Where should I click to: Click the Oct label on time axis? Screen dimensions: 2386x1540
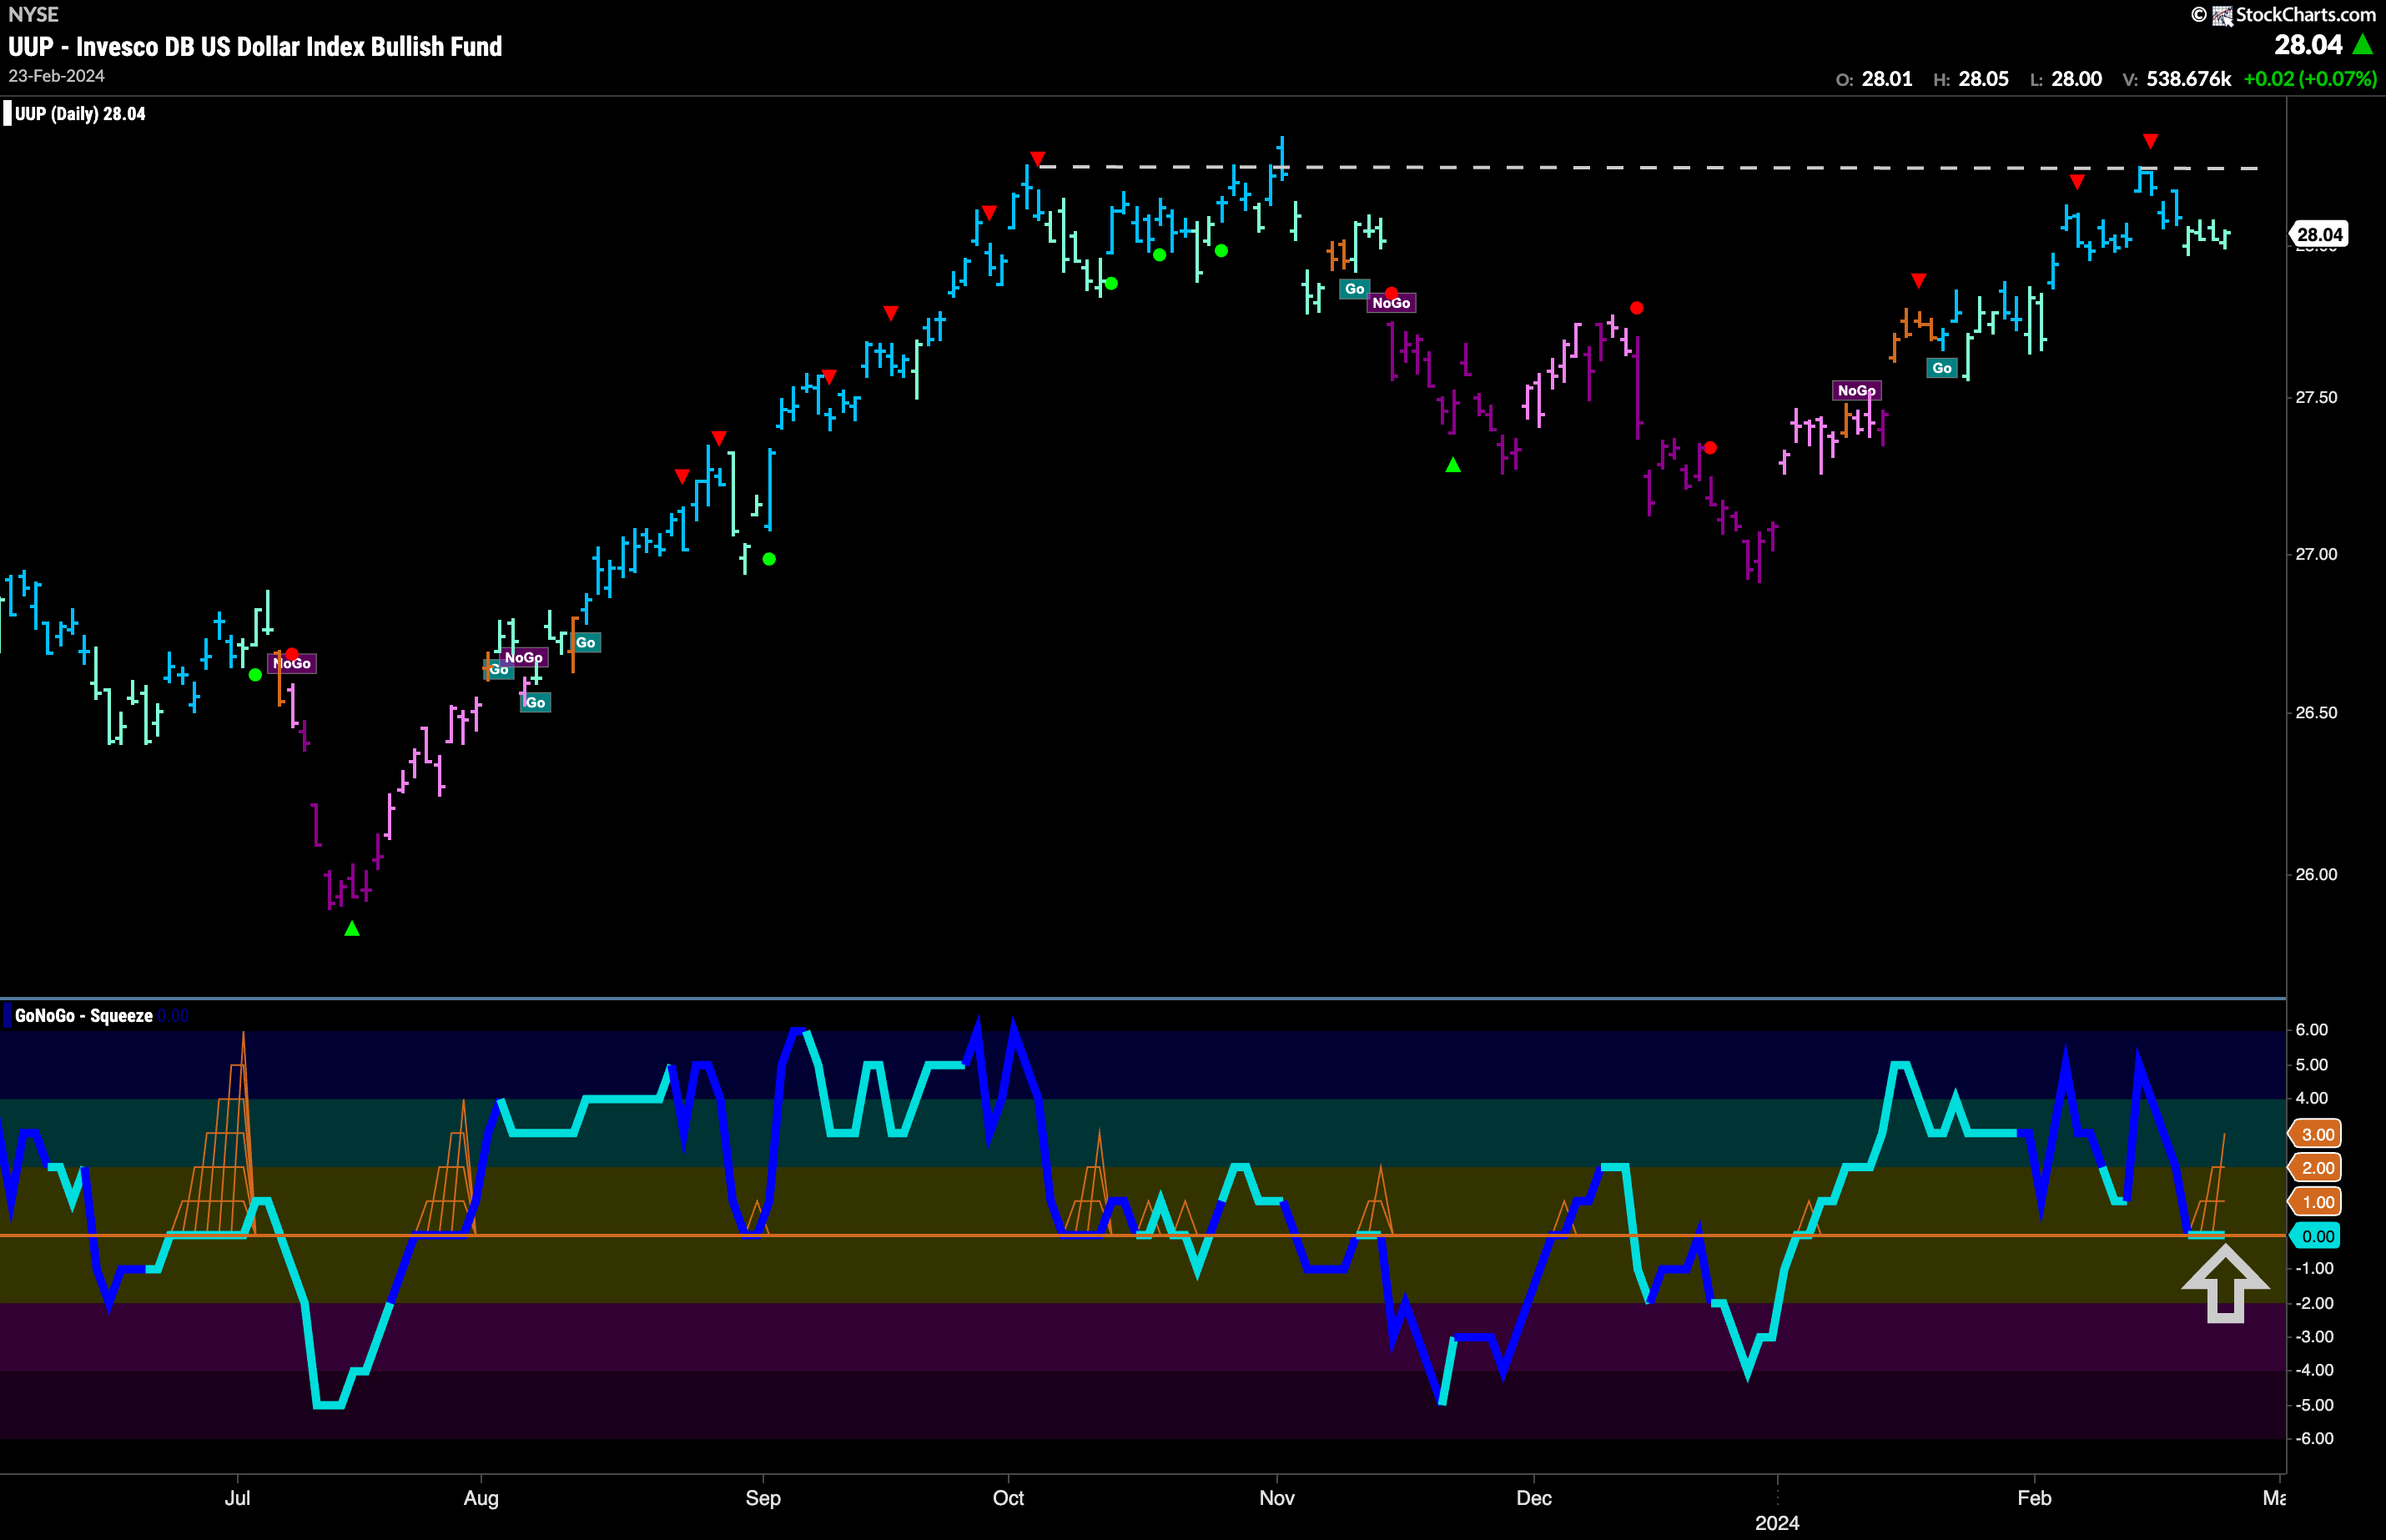click(1008, 1498)
